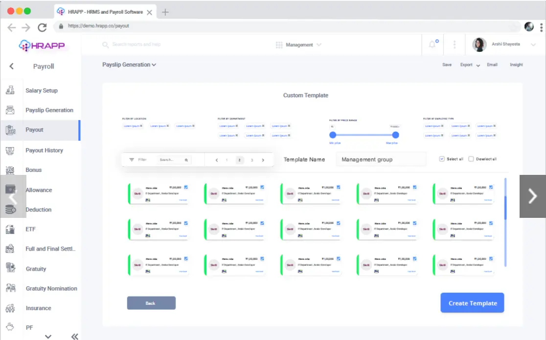Screen dimensions: 546x340
Task: Select Bonus from the Payroll menu
Action: [34, 170]
